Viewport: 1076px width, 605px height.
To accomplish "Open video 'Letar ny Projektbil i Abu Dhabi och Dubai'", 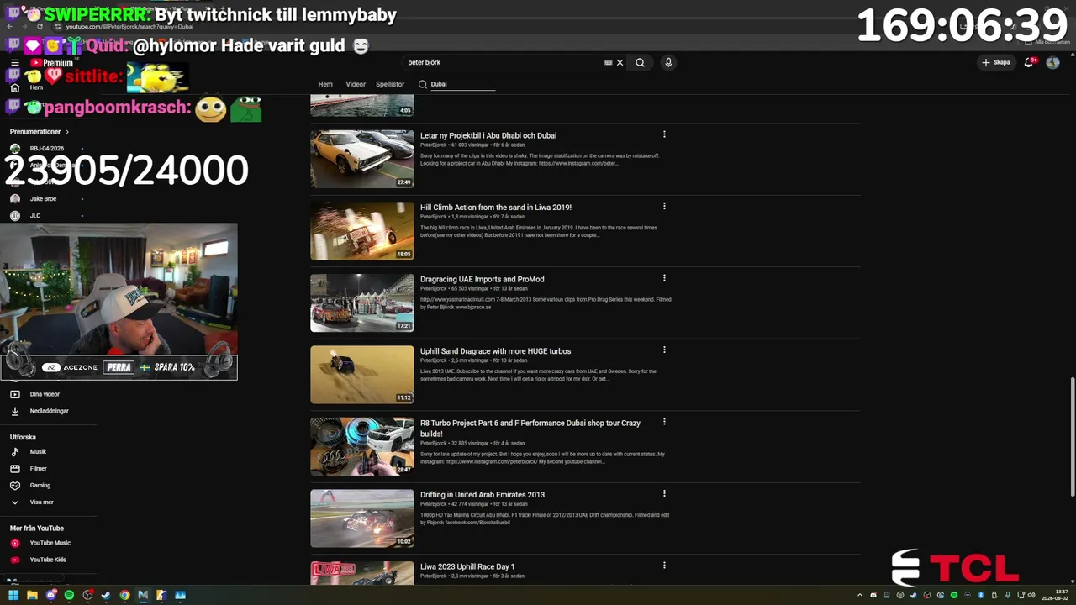I will pos(488,135).
